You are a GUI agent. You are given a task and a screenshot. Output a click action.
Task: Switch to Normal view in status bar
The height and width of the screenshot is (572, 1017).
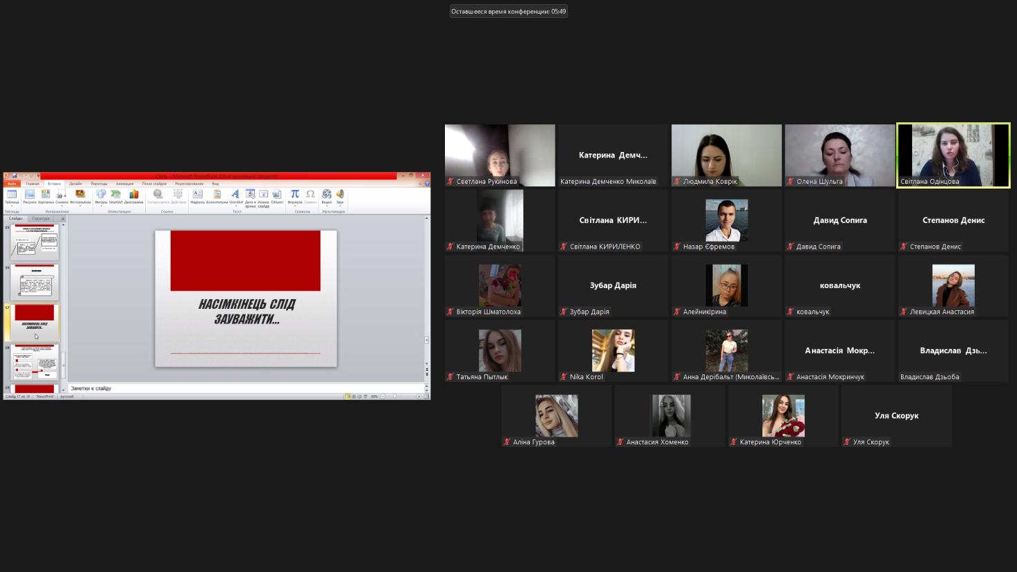(x=348, y=397)
